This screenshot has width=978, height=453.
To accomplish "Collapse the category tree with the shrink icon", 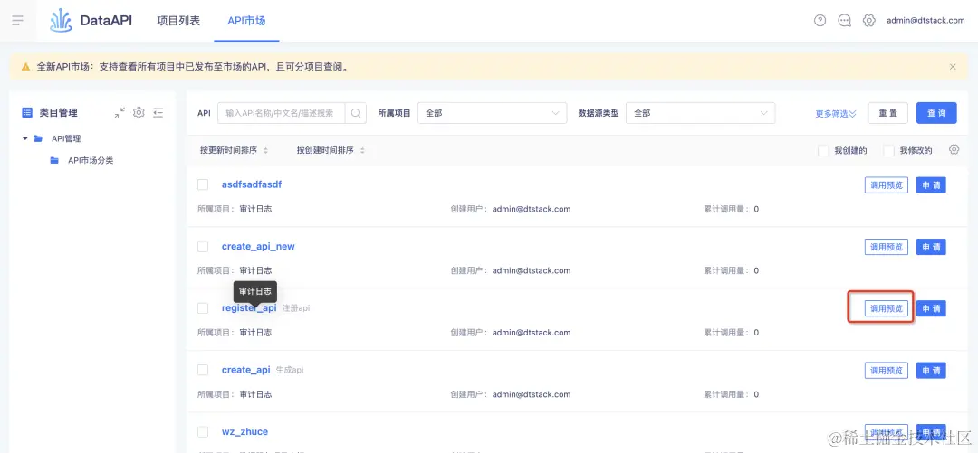I will tap(120, 113).
